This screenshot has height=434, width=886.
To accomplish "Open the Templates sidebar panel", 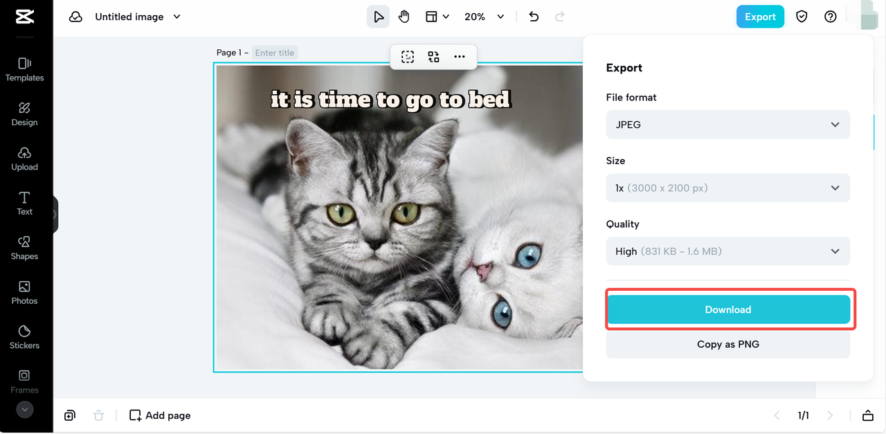I will coord(25,69).
